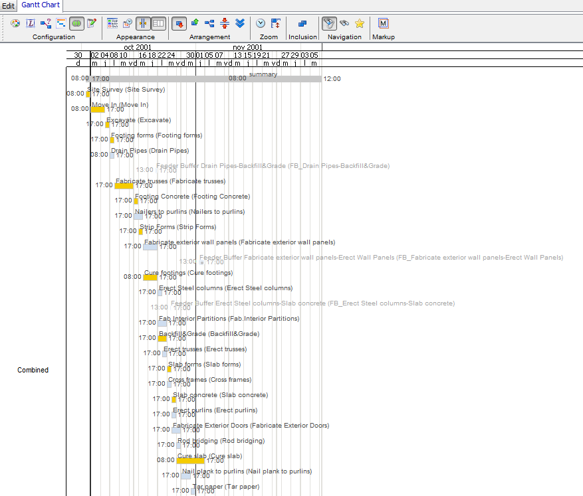Select the Cure slab task bar

tap(190, 460)
